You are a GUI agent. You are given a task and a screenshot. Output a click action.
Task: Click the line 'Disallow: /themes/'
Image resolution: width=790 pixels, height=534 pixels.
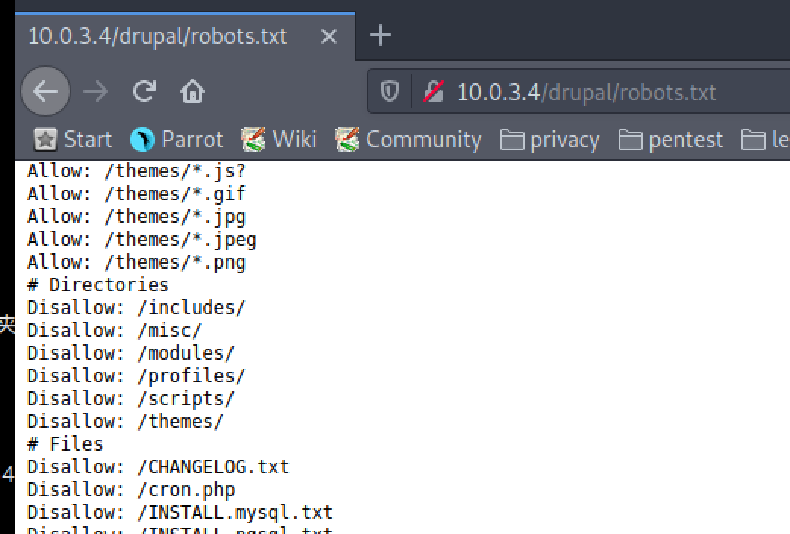coord(125,422)
